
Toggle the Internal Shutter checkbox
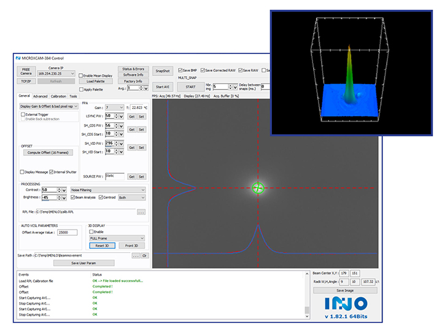point(50,172)
